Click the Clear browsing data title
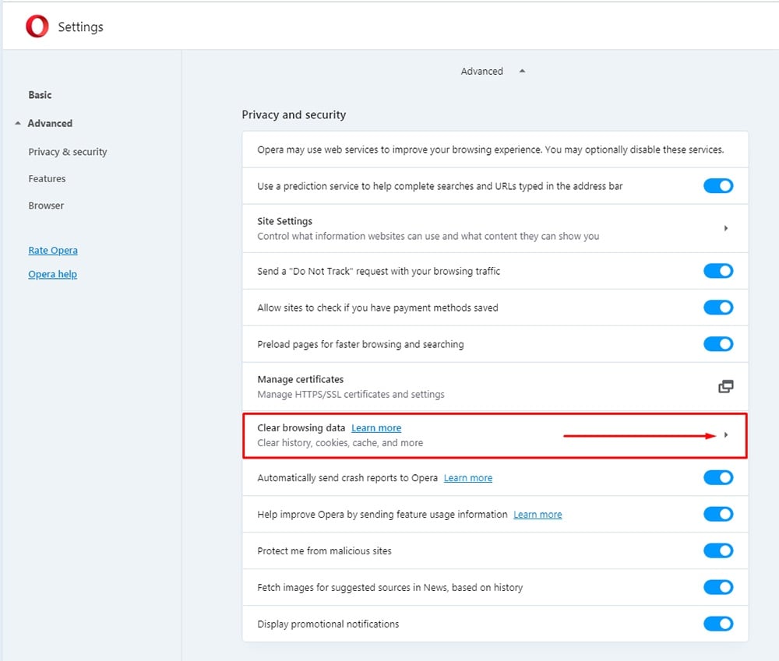Screen dimensions: 779x661 301,428
